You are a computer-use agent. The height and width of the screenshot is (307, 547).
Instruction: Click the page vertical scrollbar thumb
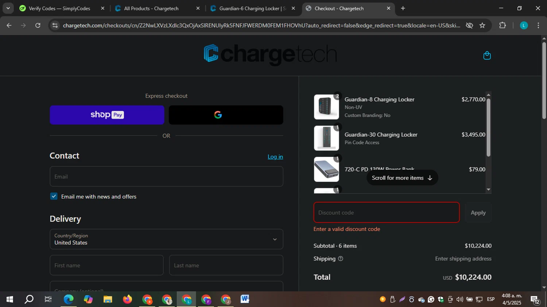click(x=544, y=80)
